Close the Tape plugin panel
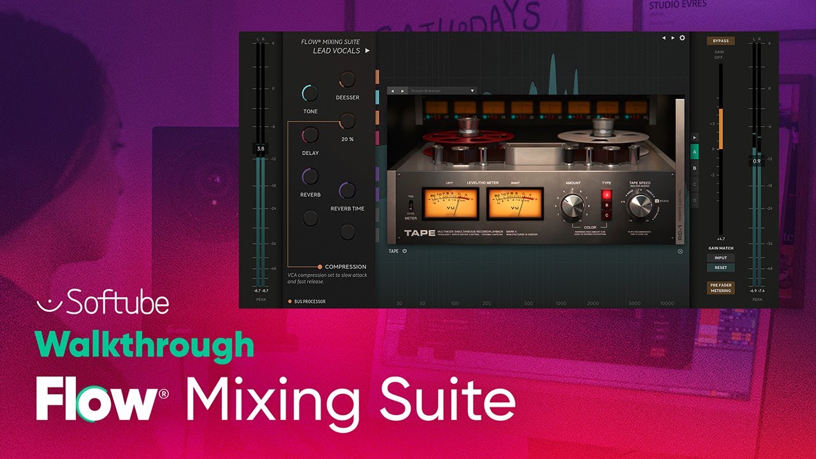 pos(680,251)
